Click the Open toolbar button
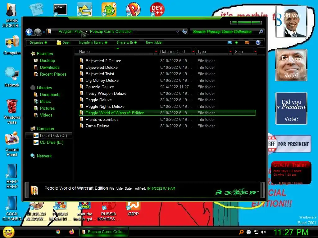This screenshot has height=238, width=318. (x=63, y=42)
